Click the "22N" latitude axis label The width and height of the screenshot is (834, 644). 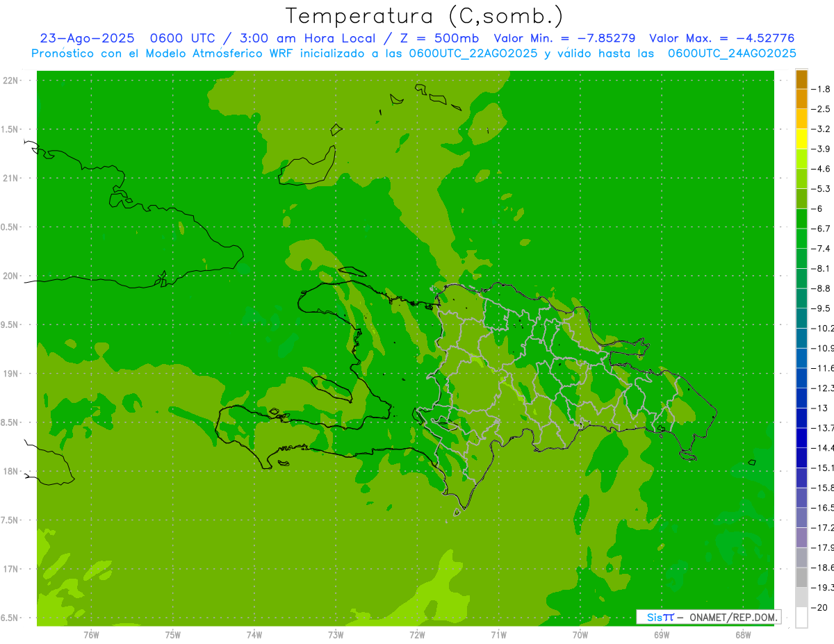coord(10,81)
